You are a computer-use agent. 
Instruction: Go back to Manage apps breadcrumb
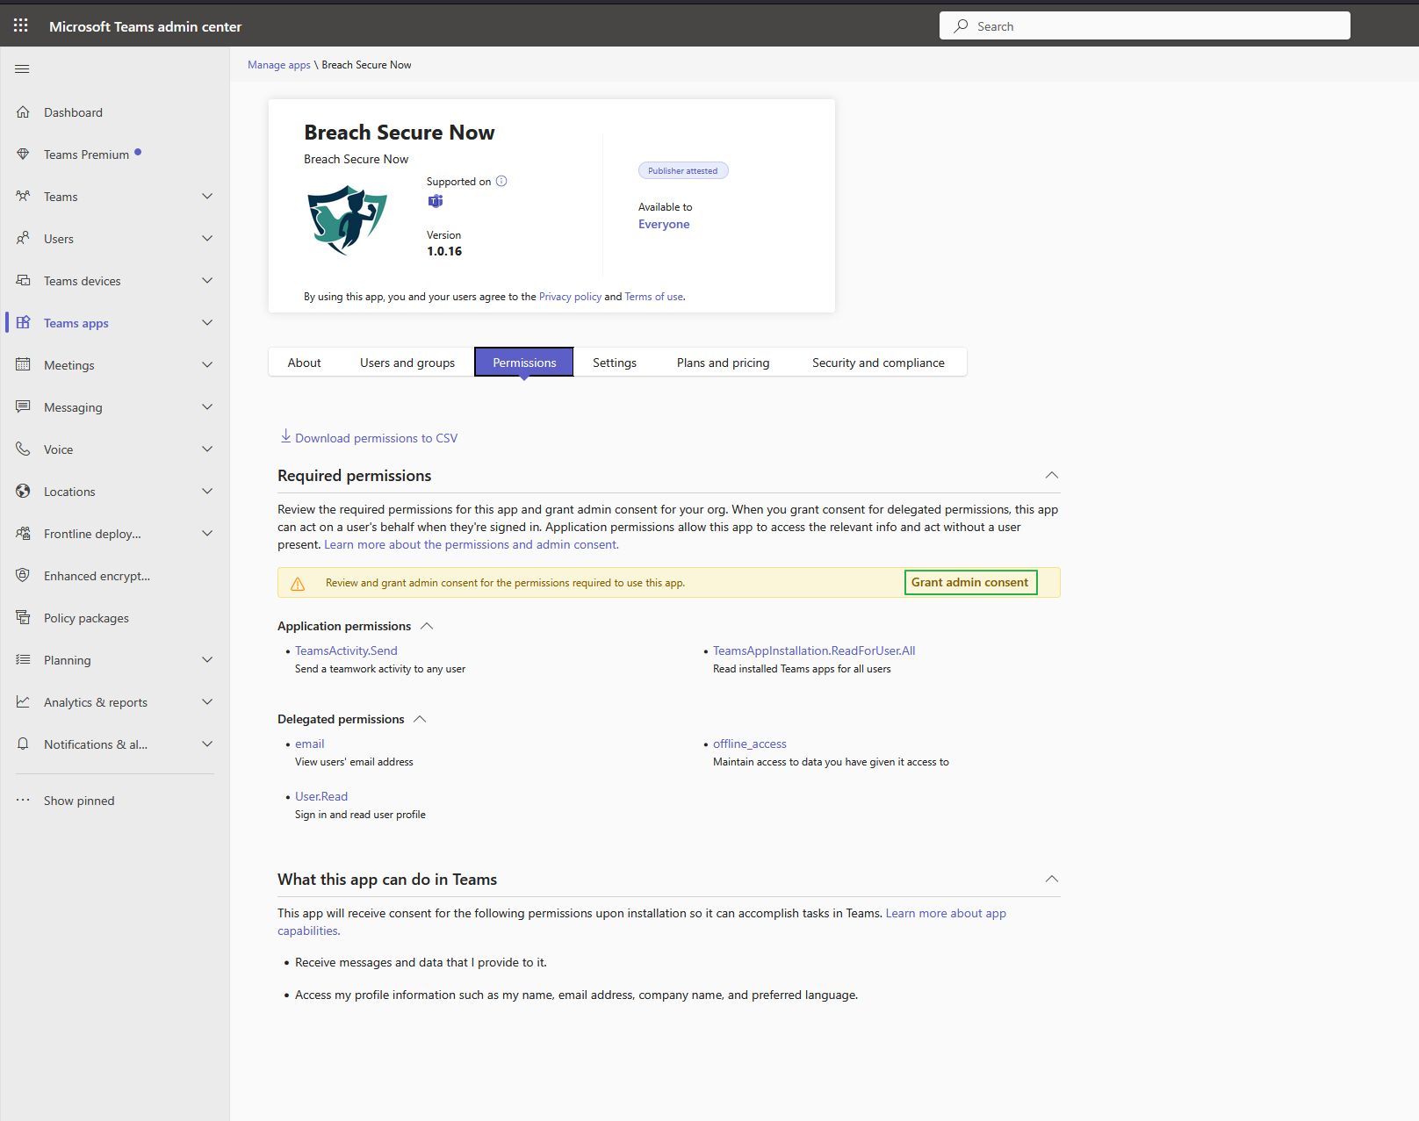click(279, 65)
